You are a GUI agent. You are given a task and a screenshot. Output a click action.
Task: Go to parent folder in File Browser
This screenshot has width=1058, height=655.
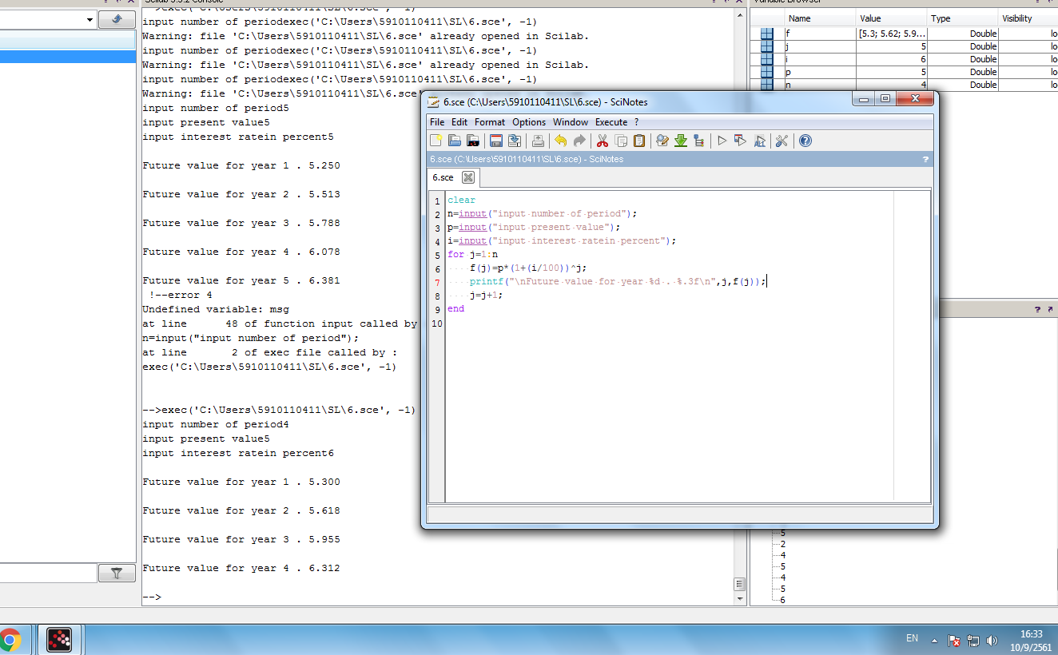point(117,19)
